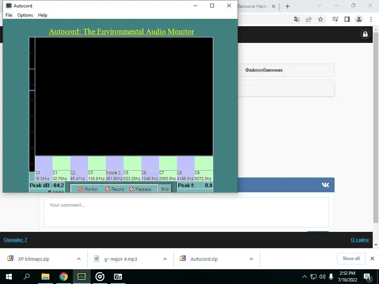Open the circular media app in taskbar
379x284 pixels.
click(100, 277)
